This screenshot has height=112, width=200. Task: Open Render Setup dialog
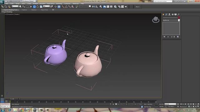[119, 7]
